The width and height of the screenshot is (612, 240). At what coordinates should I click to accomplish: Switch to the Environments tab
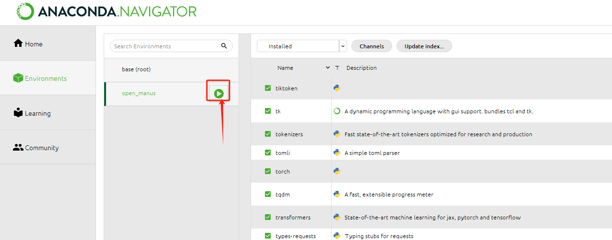[x=48, y=78]
